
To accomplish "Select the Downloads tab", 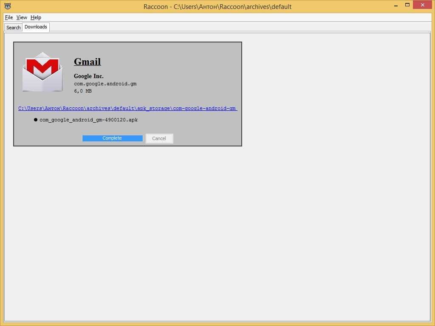I will (36, 27).
